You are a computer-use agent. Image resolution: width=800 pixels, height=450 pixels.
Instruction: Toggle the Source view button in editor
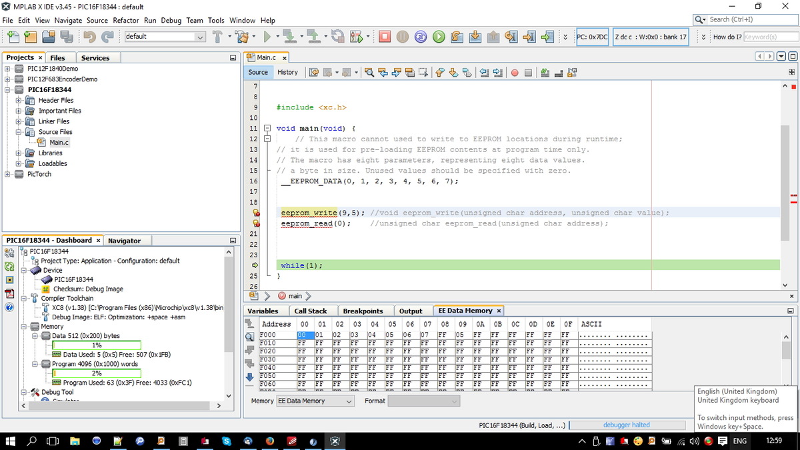click(258, 72)
